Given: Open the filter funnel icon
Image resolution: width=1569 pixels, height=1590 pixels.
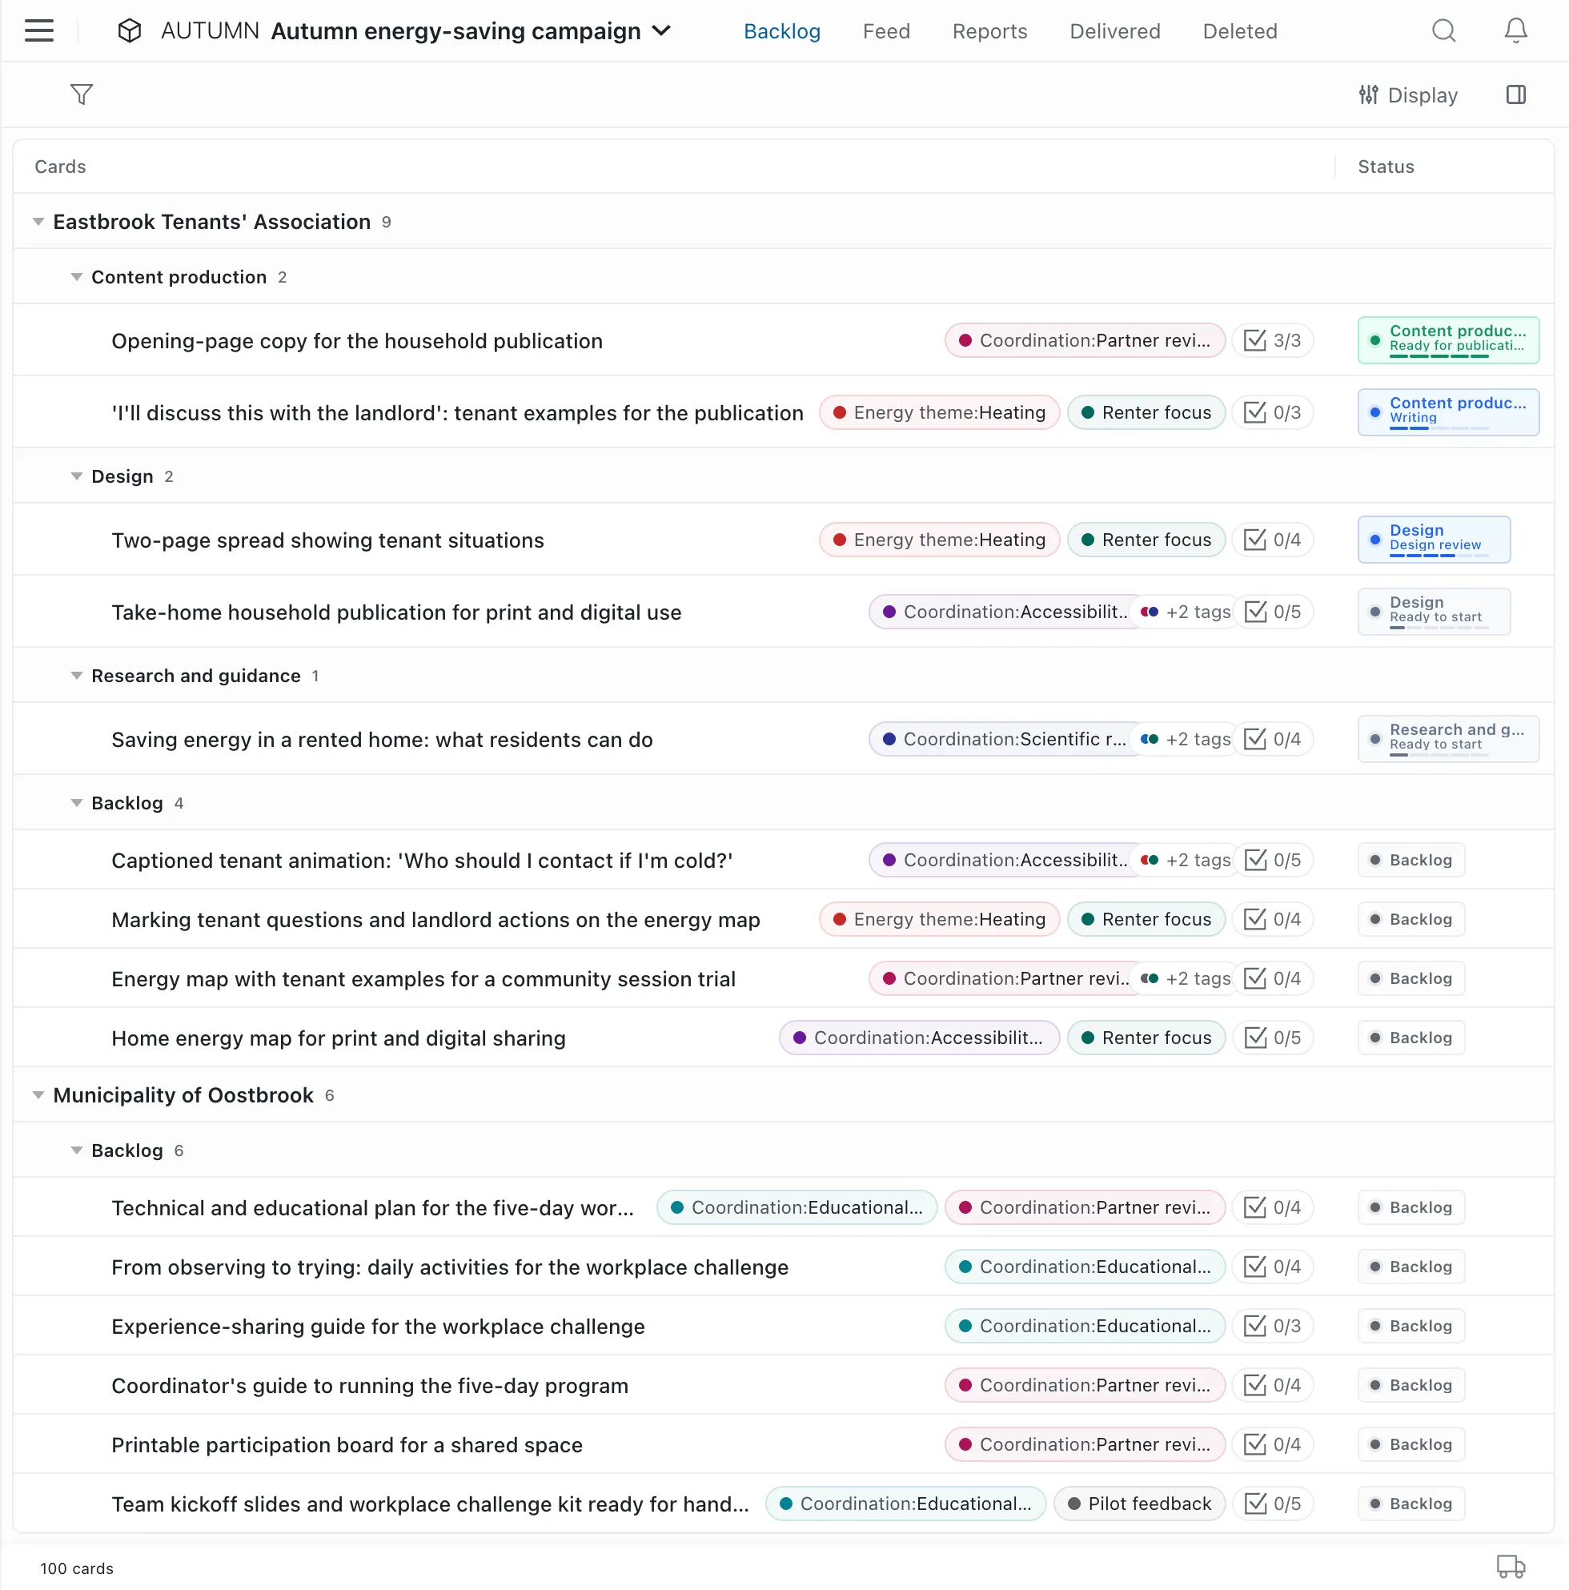Looking at the screenshot, I should 82,94.
